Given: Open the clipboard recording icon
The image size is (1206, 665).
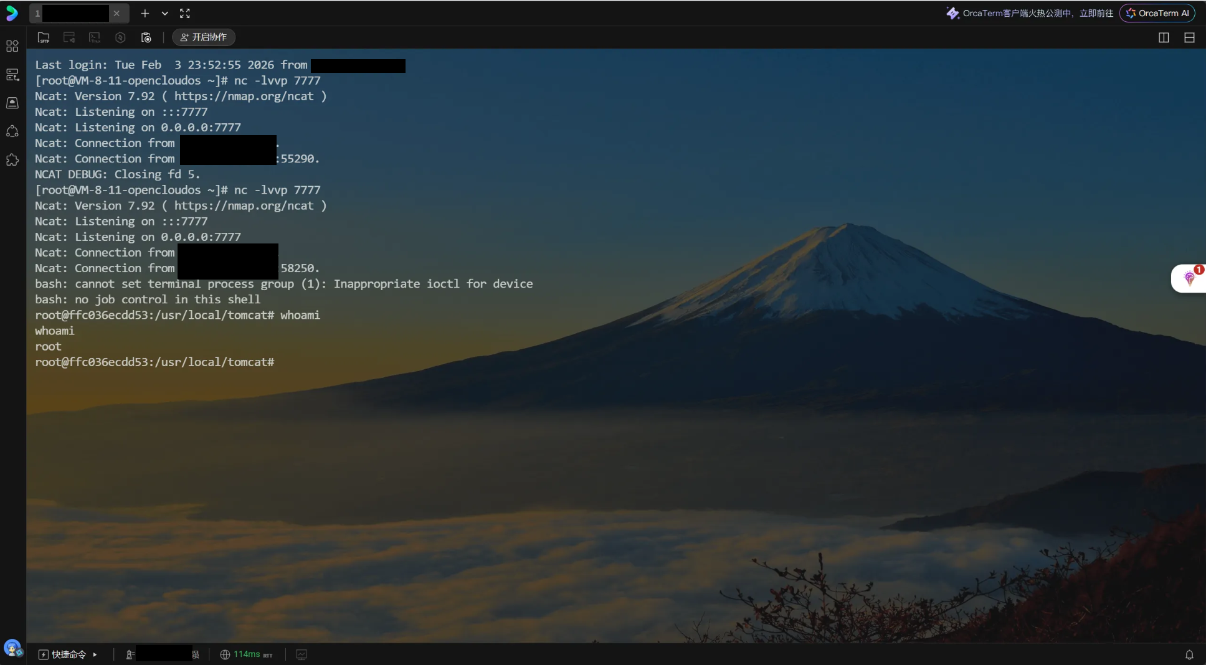Looking at the screenshot, I should tap(146, 37).
